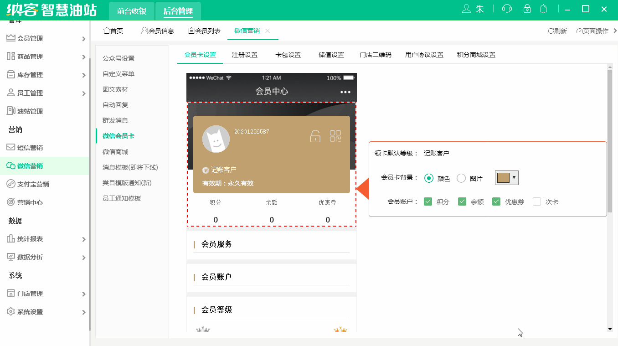
Task: Uncheck the 优惠券 option
Action: tap(496, 201)
